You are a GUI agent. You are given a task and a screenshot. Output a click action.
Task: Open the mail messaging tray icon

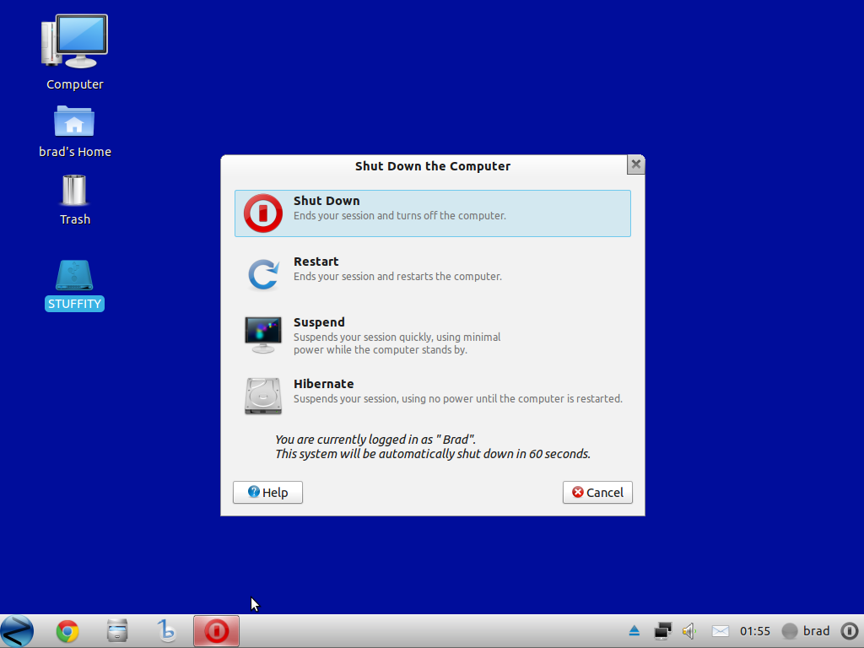tap(720, 631)
